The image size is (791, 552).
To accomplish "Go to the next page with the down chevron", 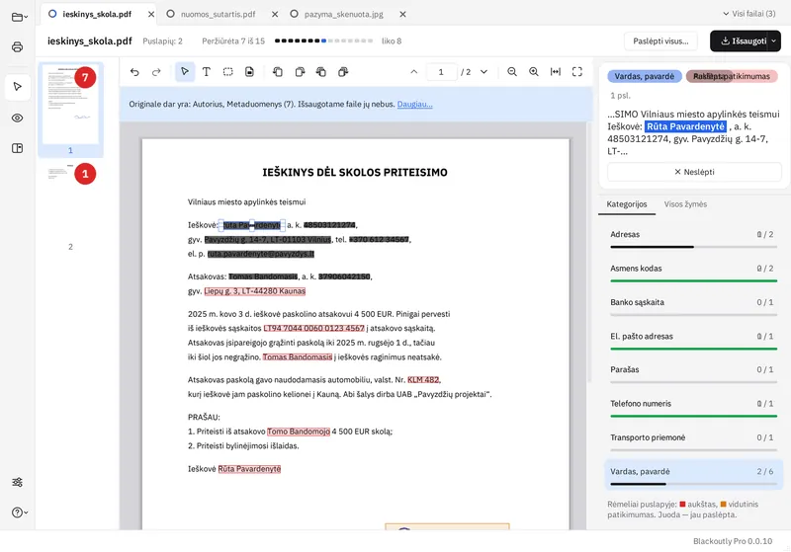I will 483,72.
